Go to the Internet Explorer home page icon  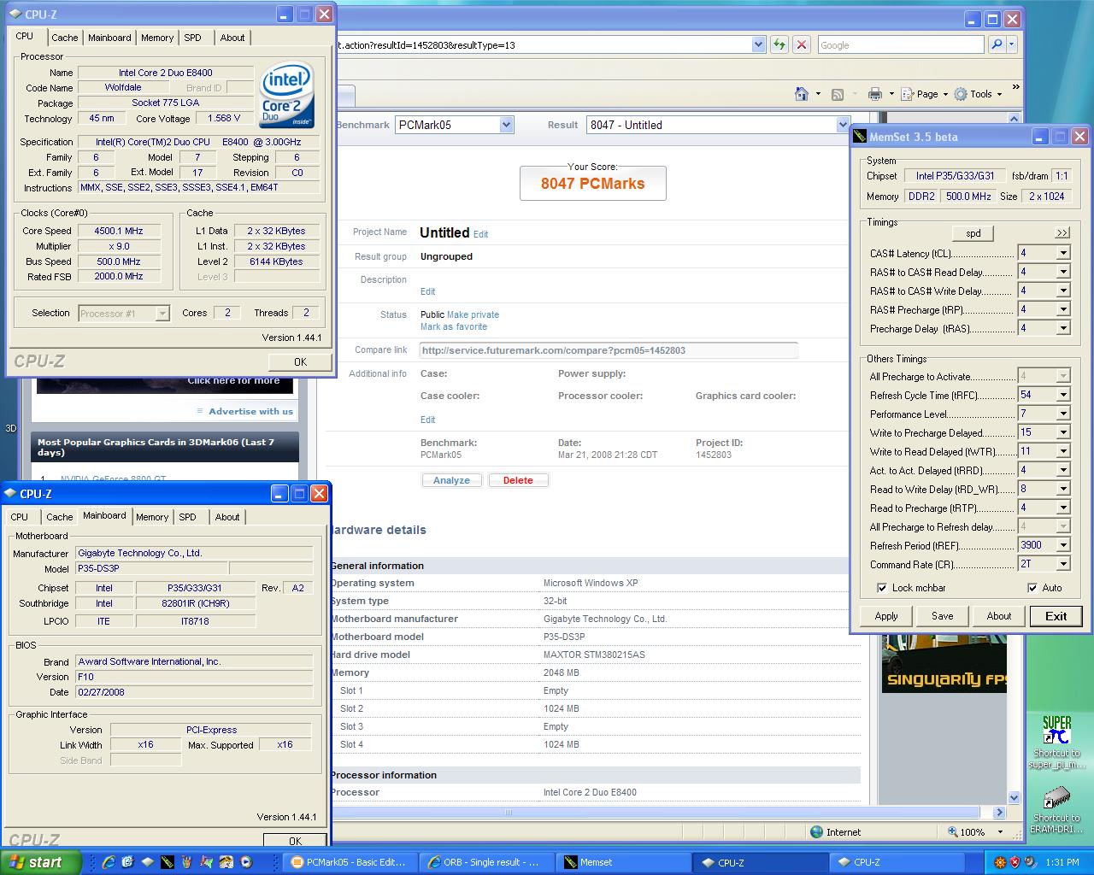802,94
